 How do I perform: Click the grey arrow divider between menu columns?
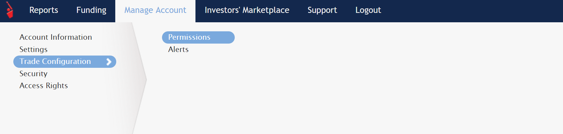(x=140, y=79)
